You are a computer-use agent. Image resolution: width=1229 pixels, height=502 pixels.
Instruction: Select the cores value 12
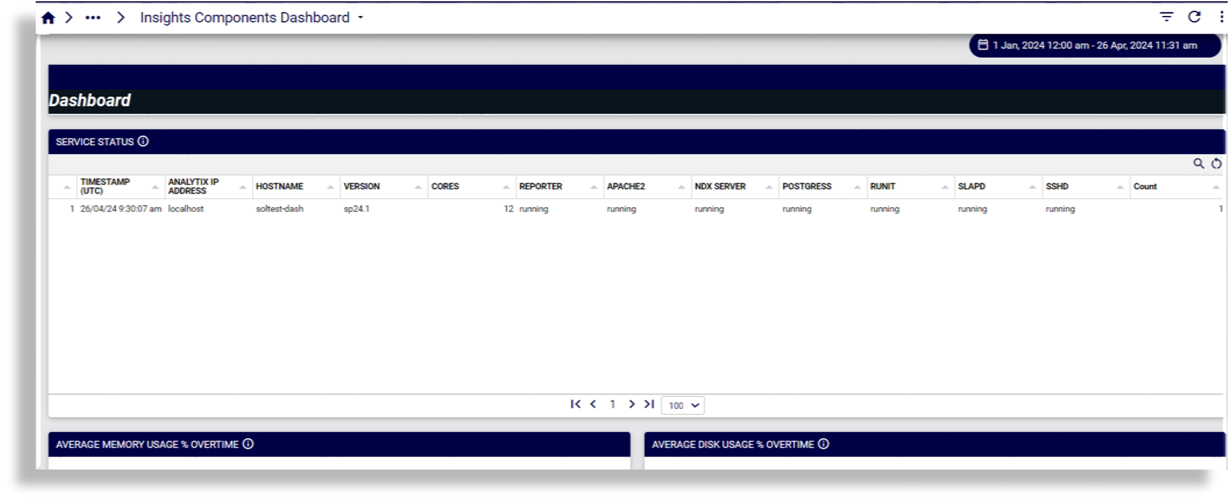pyautogui.click(x=508, y=209)
